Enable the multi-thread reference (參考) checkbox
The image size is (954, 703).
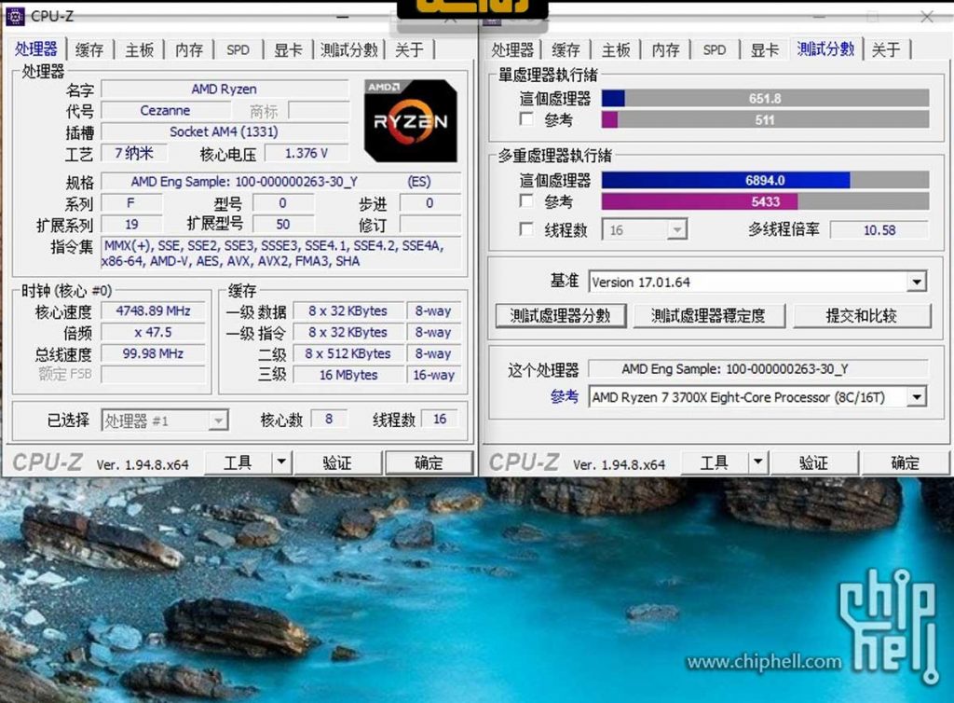click(526, 200)
